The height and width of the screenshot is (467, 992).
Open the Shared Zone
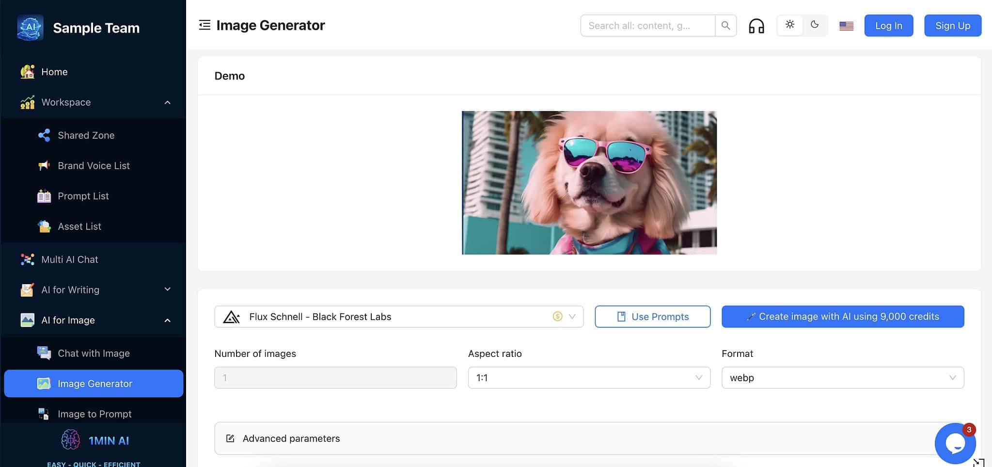(x=86, y=135)
